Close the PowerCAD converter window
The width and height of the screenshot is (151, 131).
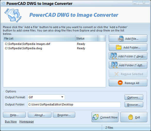(x=144, y=3)
